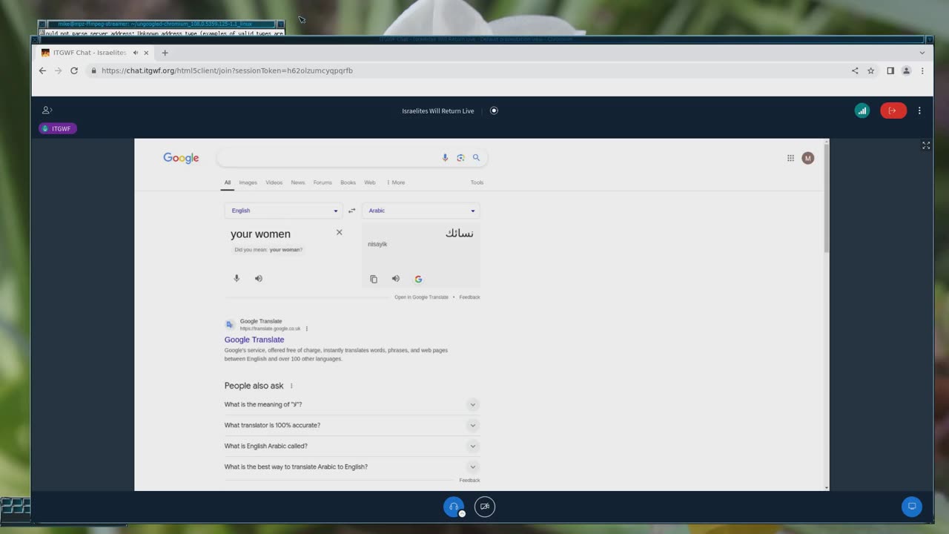
Task: Mute the ITGWF Chat tab audio
Action: click(136, 53)
